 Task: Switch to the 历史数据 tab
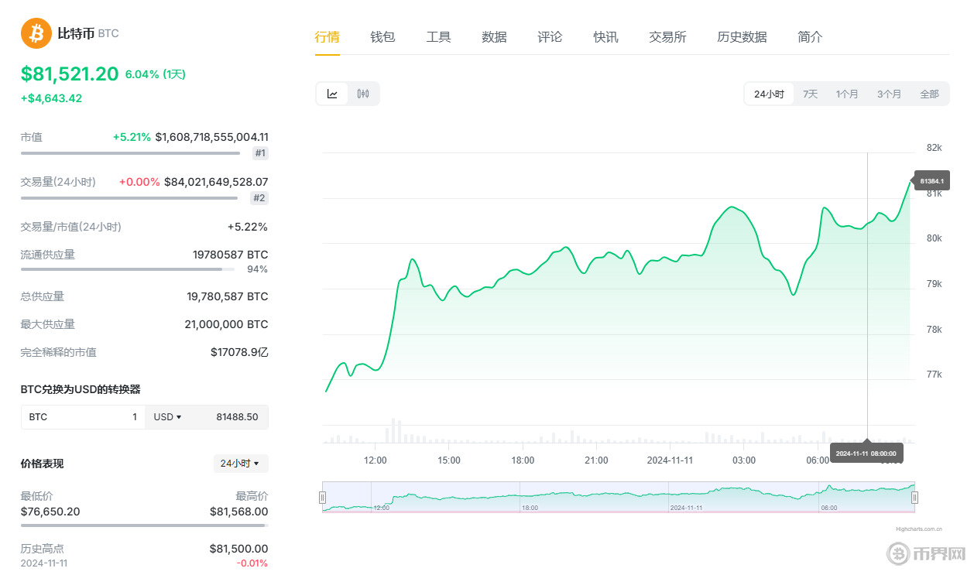(742, 36)
